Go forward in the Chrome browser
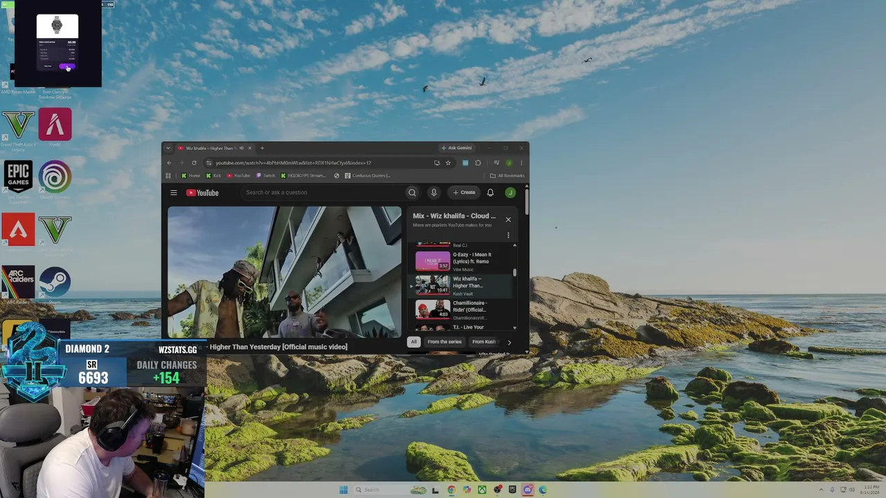 point(181,163)
